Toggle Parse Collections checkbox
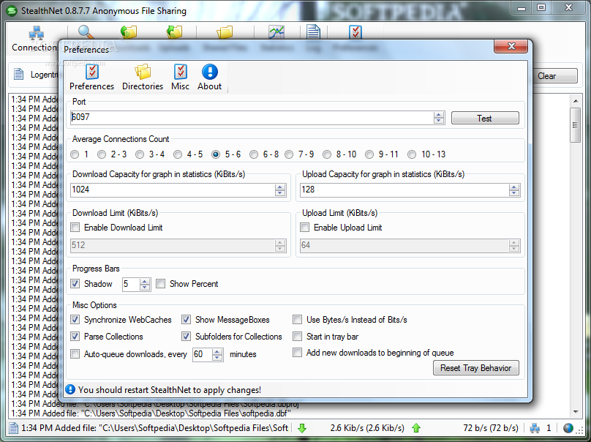This screenshot has width=591, height=442. click(75, 337)
